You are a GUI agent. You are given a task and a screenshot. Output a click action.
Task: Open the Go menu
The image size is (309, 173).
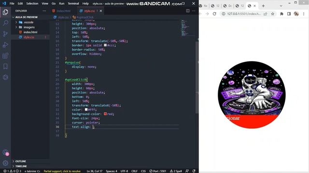pos(54,3)
